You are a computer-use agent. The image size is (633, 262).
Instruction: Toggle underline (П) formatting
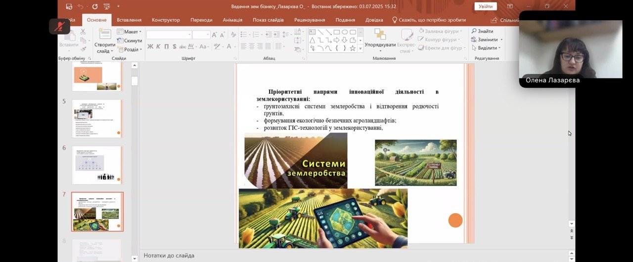pos(166,47)
